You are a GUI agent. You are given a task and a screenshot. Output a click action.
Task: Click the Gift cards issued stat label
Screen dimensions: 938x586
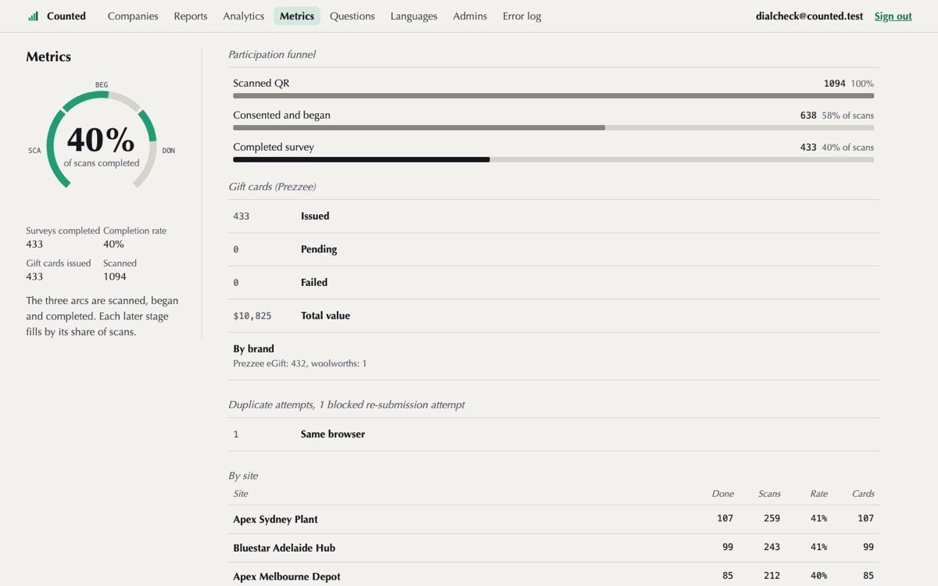(x=58, y=263)
